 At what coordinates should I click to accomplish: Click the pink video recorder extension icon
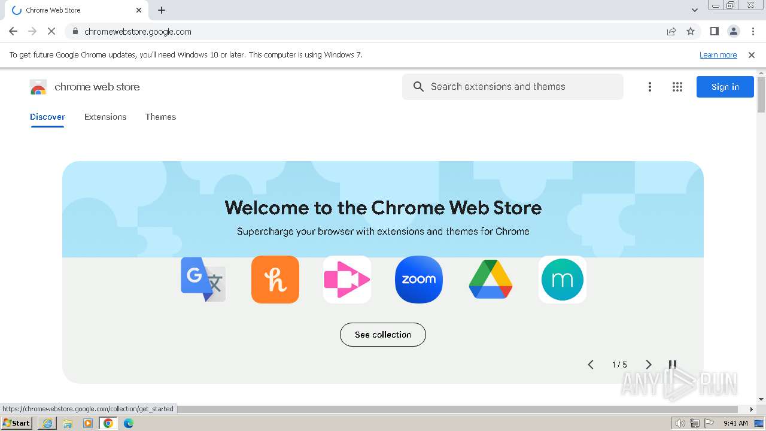tap(347, 280)
